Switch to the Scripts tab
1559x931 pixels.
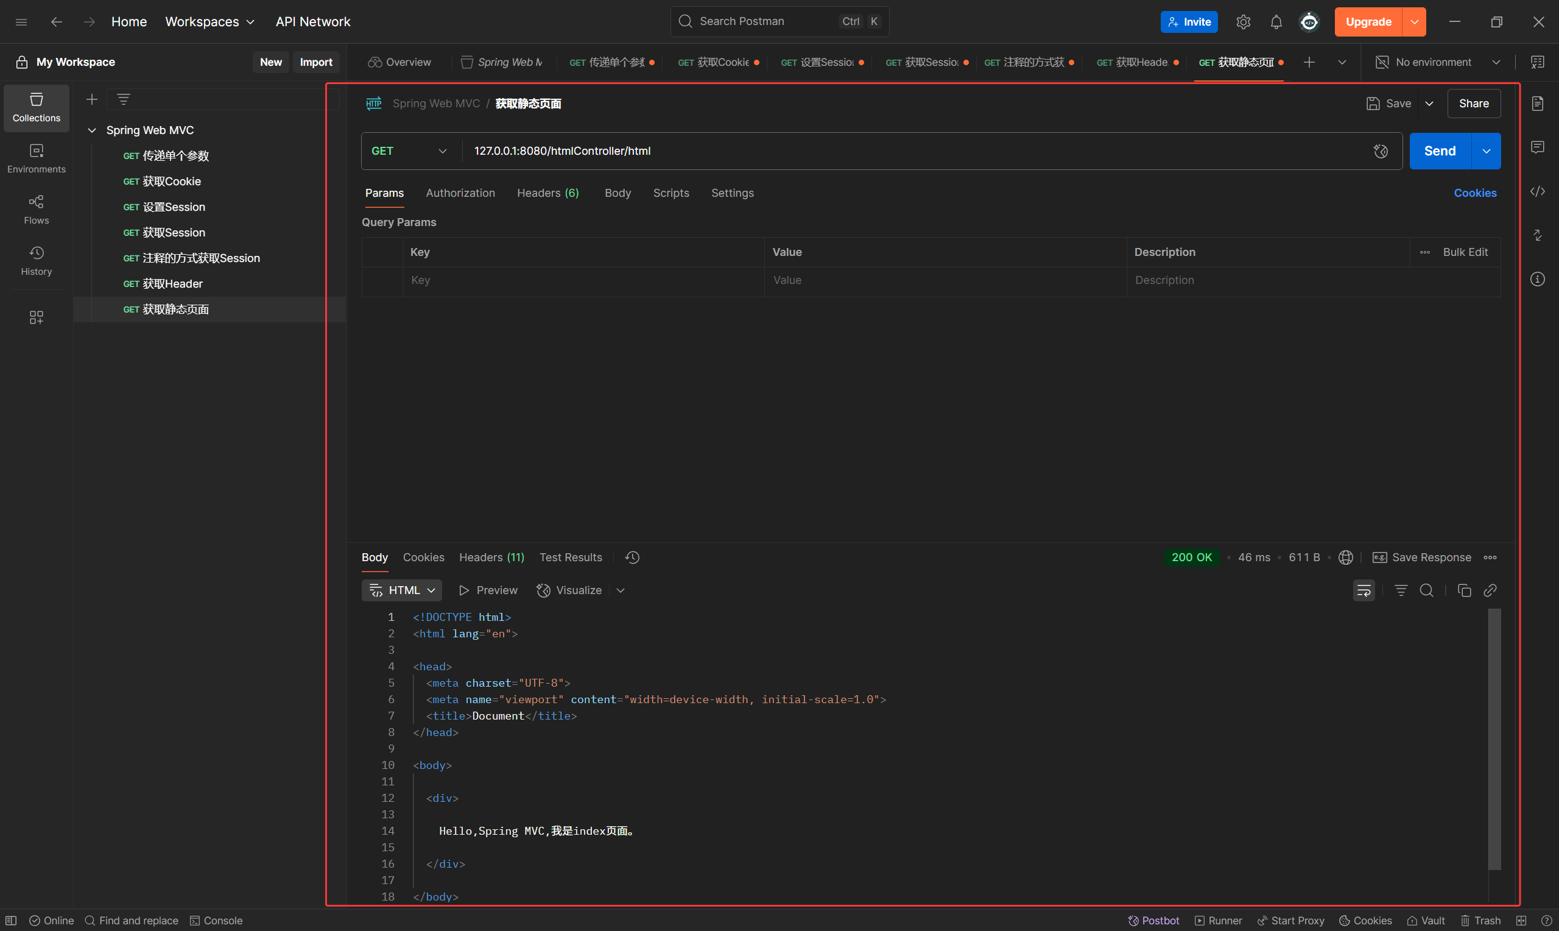pyautogui.click(x=670, y=193)
